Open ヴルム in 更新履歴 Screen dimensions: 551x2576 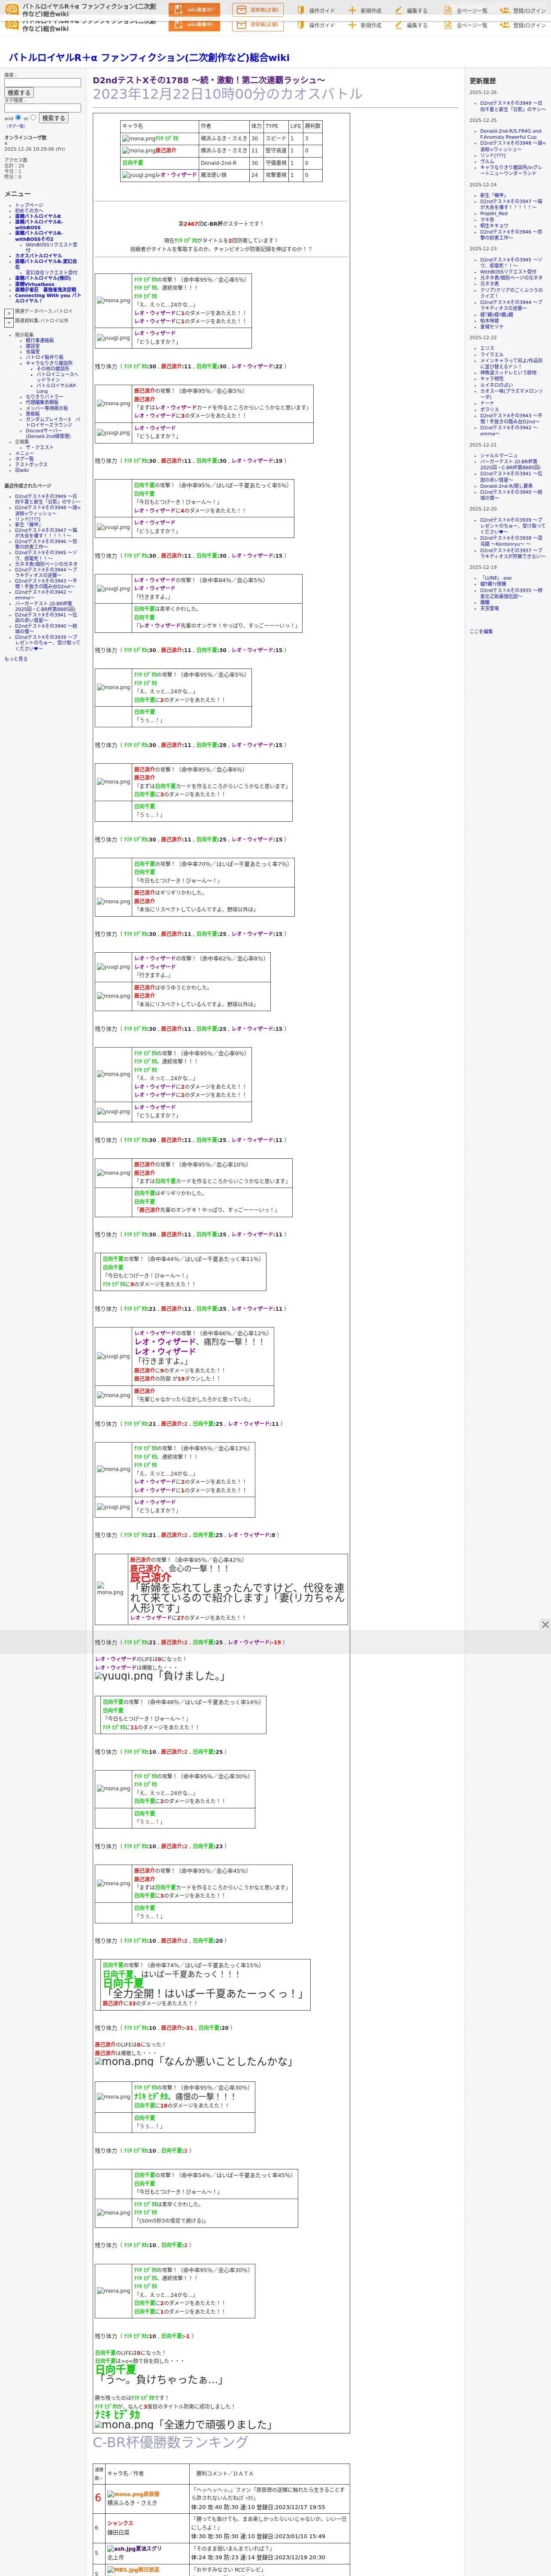click(x=487, y=161)
